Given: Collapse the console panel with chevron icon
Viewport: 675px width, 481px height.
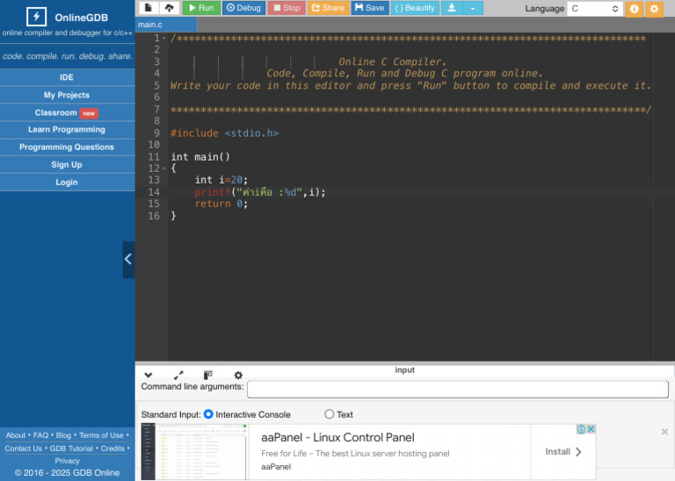Looking at the screenshot, I should (x=148, y=375).
